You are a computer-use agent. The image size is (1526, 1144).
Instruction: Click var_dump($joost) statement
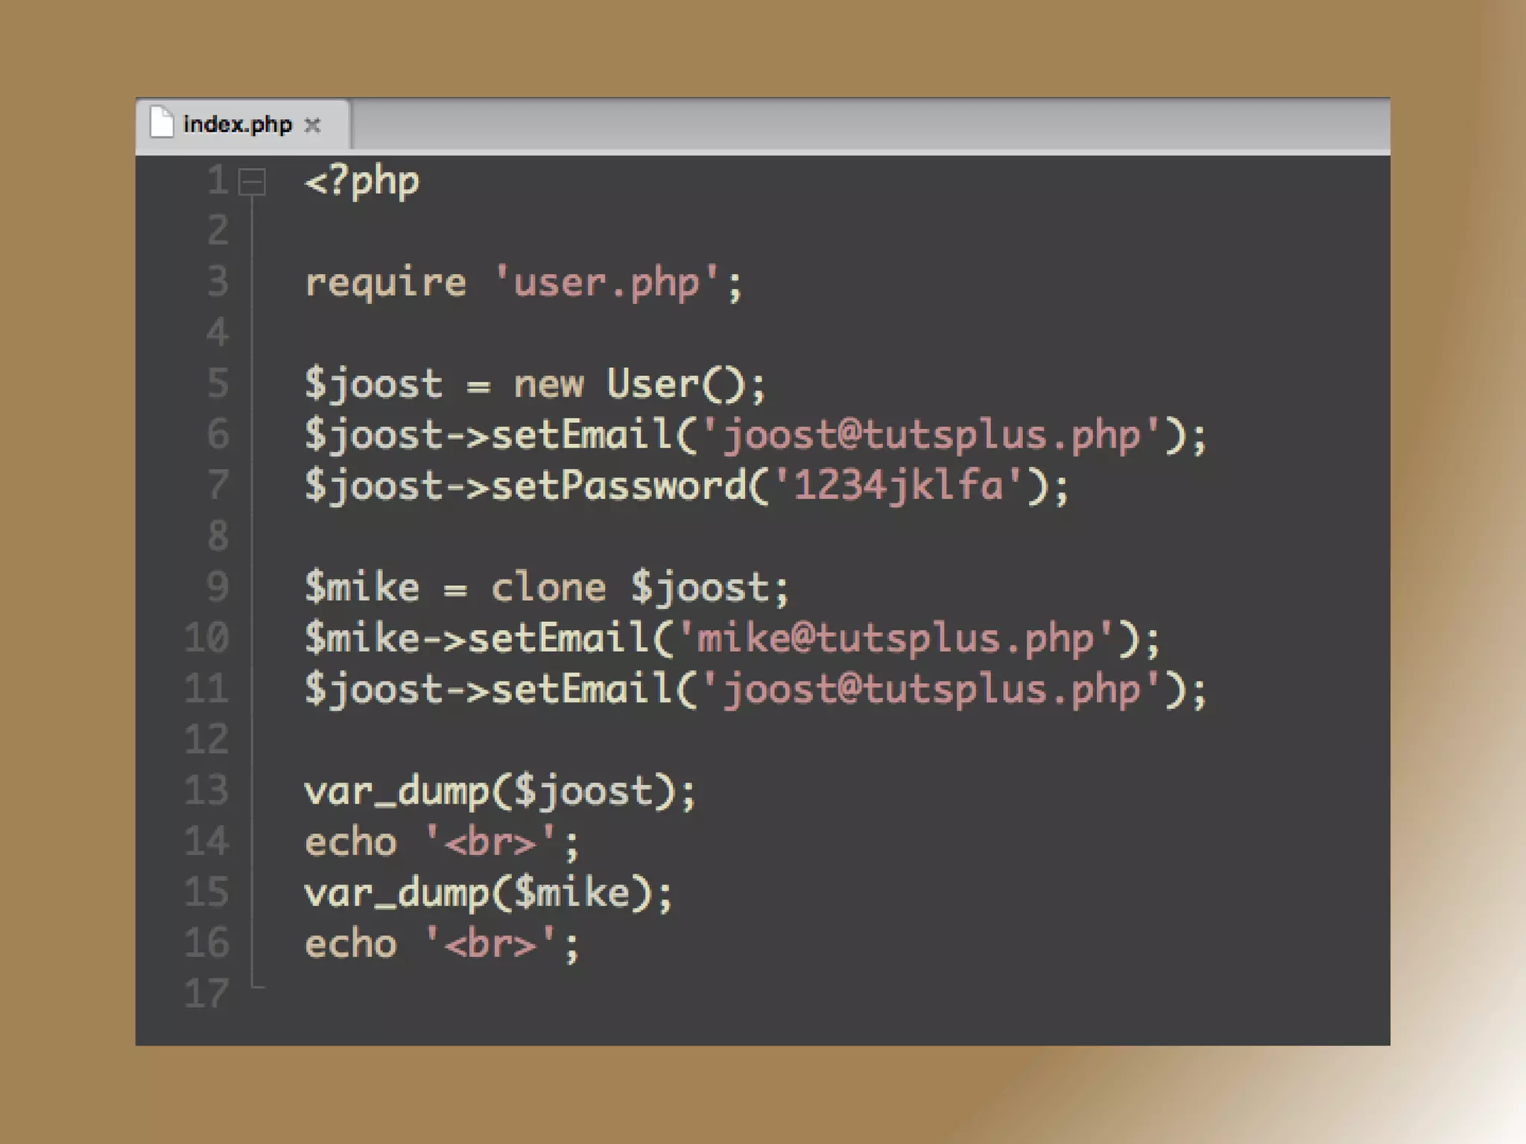(499, 791)
